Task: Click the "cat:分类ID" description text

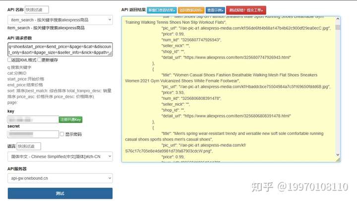Action: click(17, 73)
